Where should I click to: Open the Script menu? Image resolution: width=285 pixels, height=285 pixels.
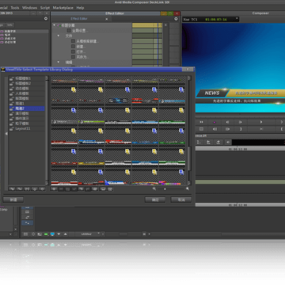pos(45,8)
